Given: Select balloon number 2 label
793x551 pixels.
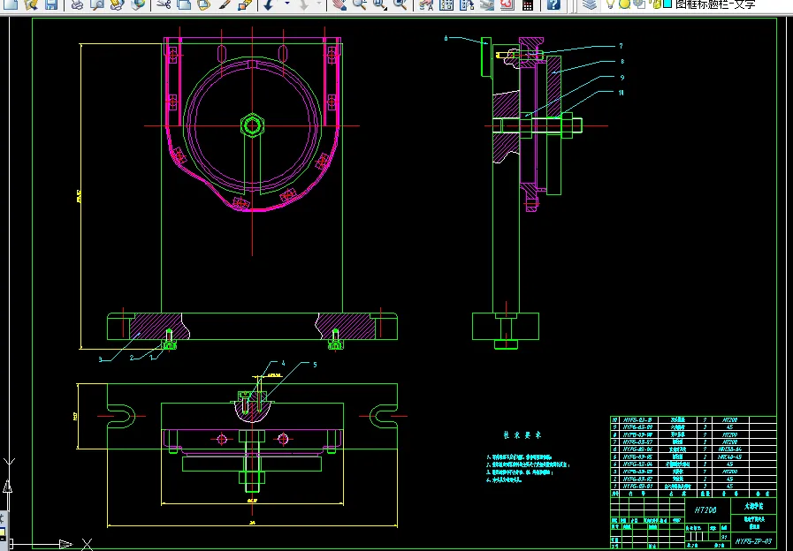Looking at the screenshot, I should tap(132, 358).
